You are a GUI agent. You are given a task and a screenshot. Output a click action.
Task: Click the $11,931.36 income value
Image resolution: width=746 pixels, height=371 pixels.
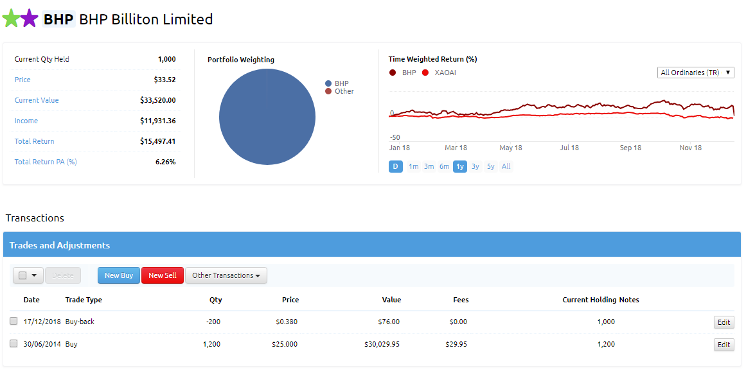[x=158, y=121]
